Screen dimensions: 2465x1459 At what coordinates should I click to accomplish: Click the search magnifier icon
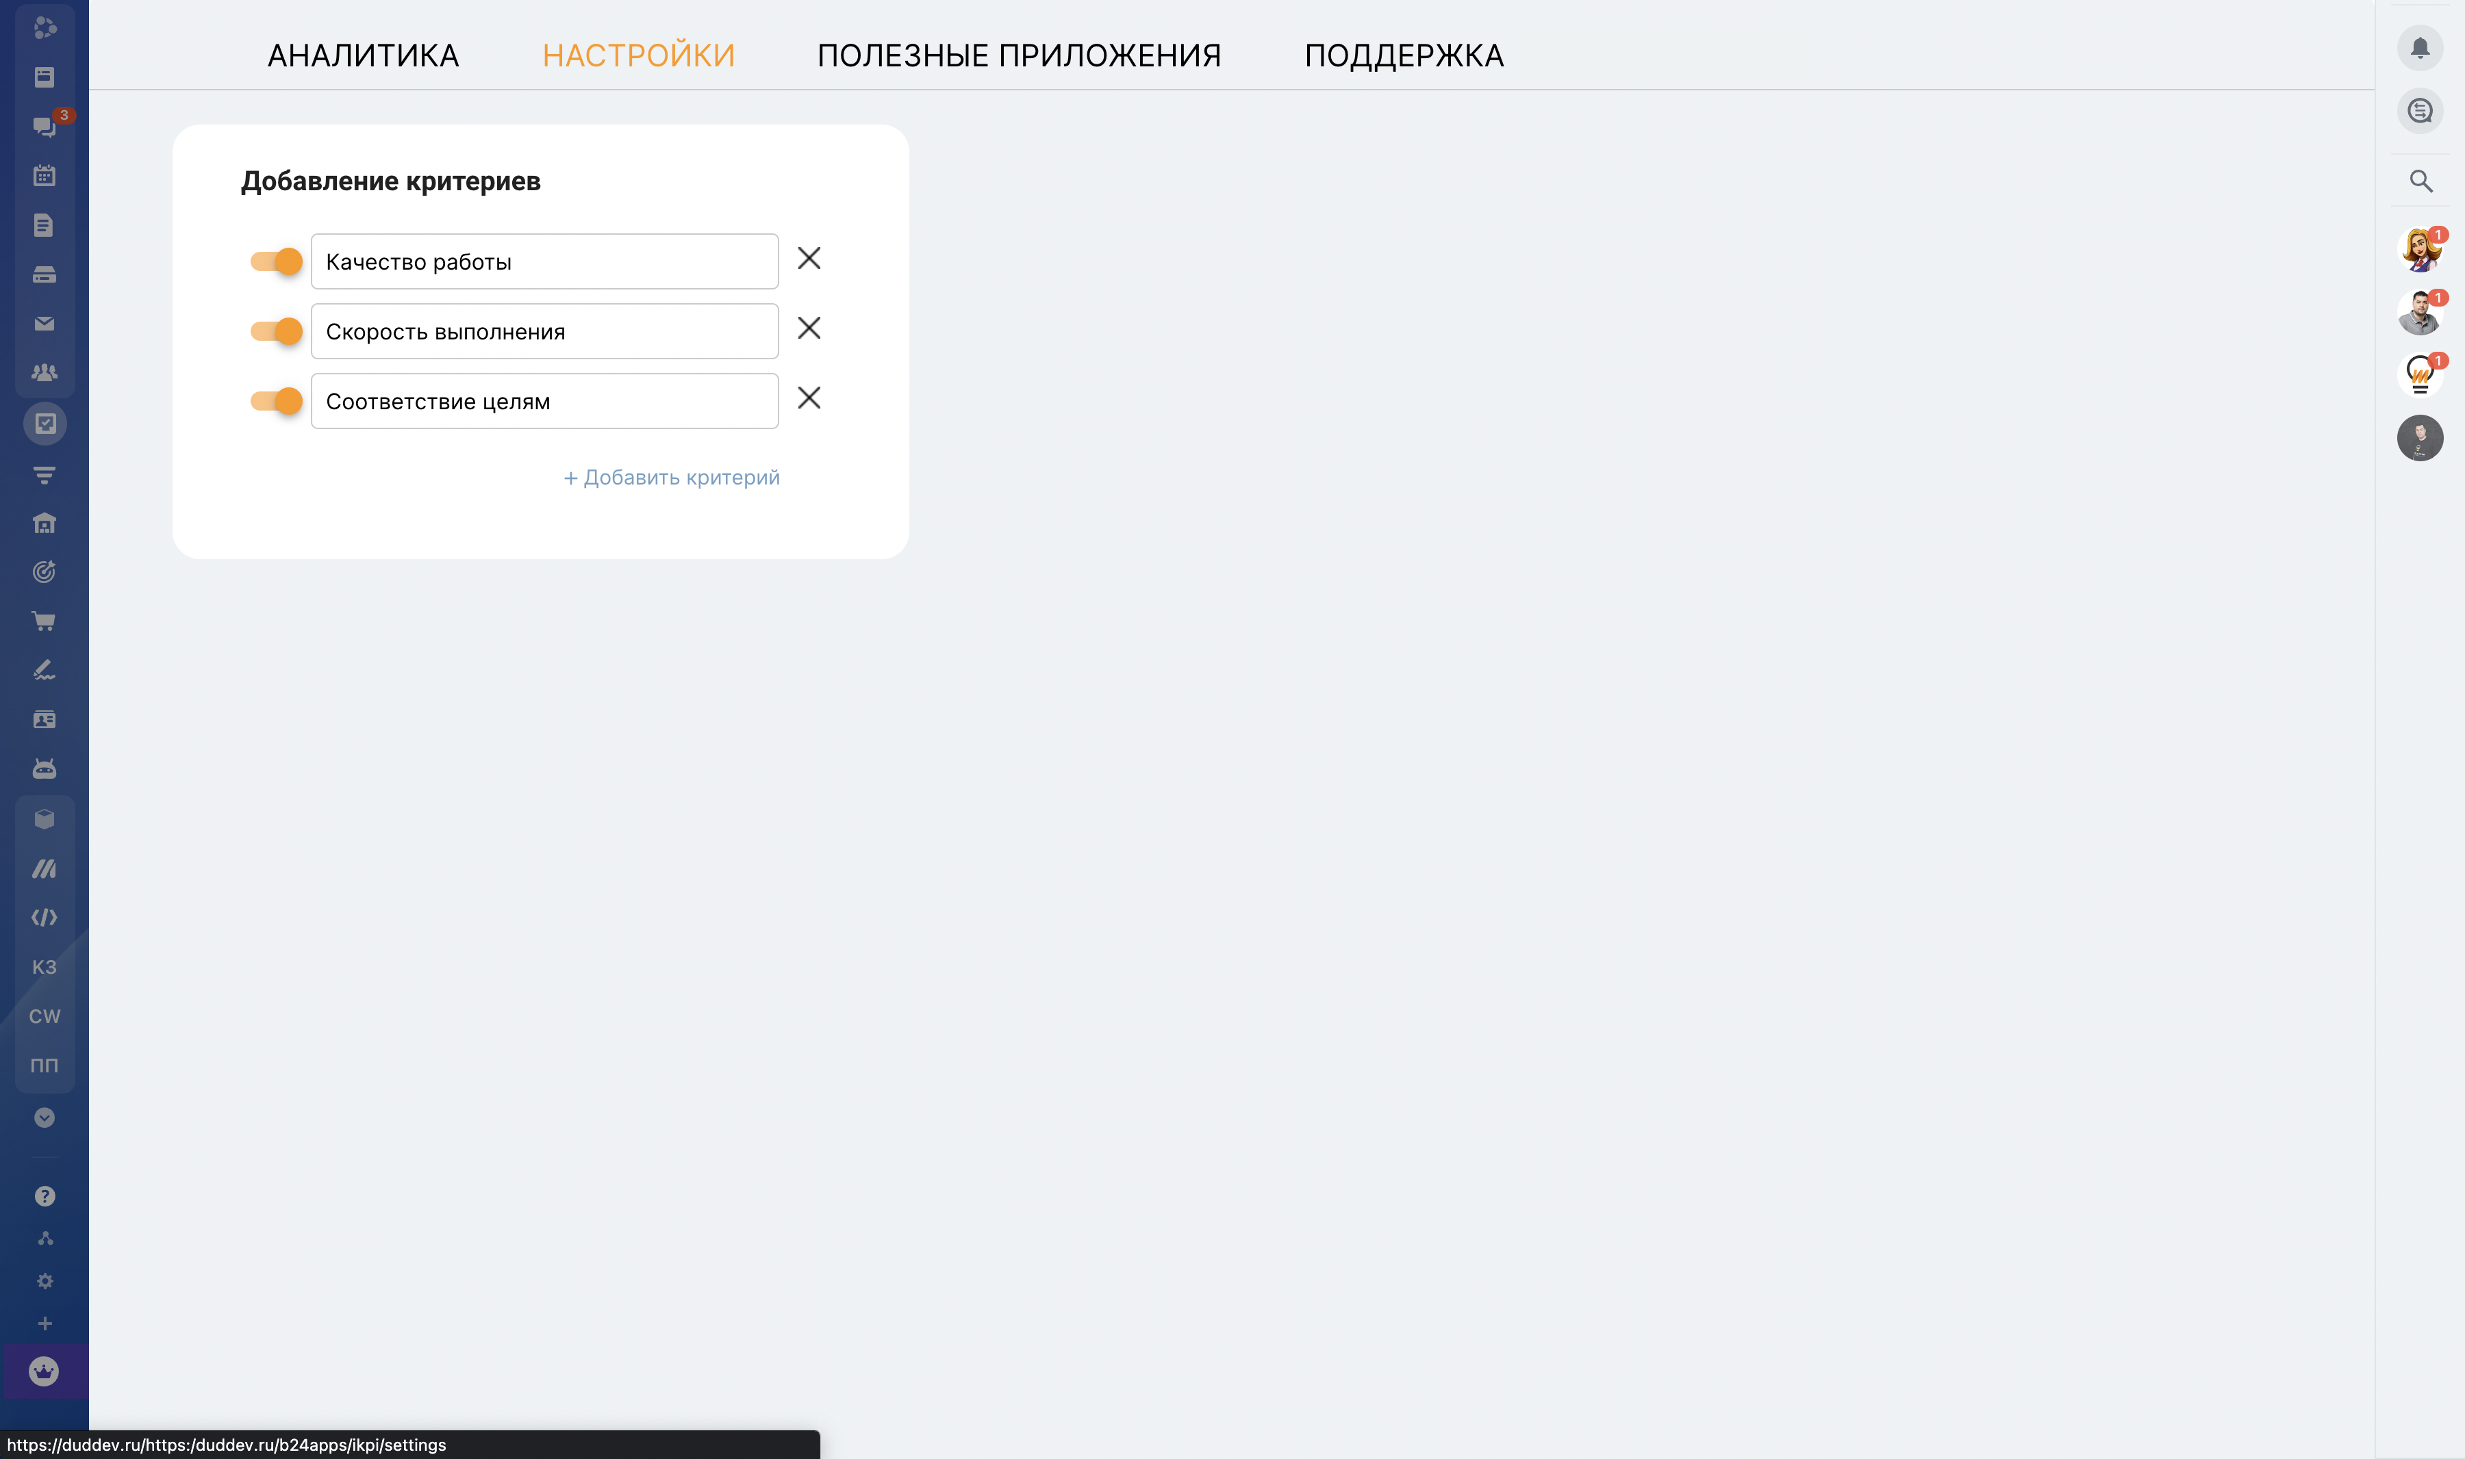click(x=2420, y=181)
